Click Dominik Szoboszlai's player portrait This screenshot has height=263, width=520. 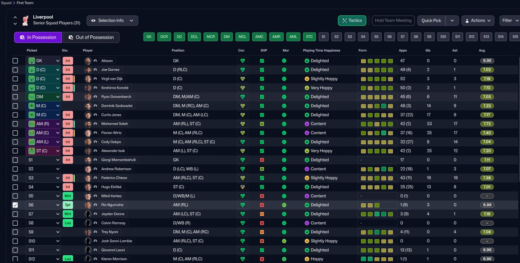coord(88,106)
